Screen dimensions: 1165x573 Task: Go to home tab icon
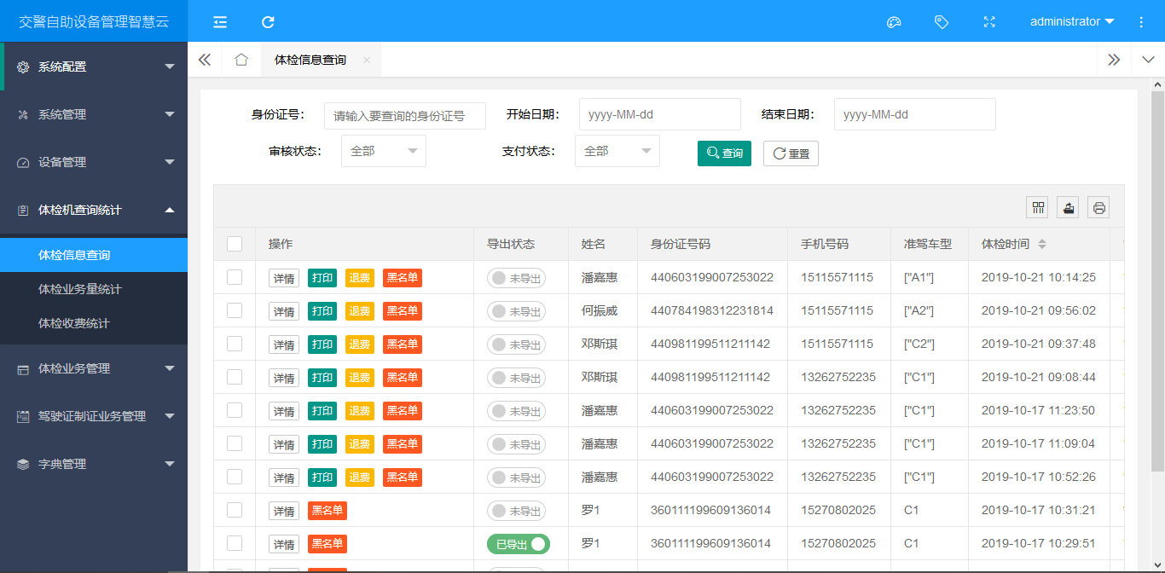tap(241, 60)
